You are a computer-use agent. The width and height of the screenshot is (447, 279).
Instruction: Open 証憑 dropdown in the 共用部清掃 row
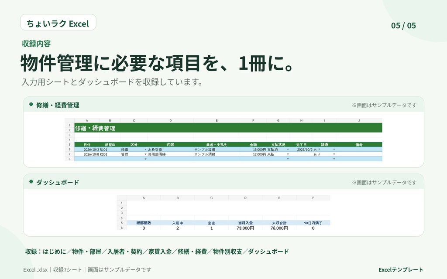click(334, 154)
